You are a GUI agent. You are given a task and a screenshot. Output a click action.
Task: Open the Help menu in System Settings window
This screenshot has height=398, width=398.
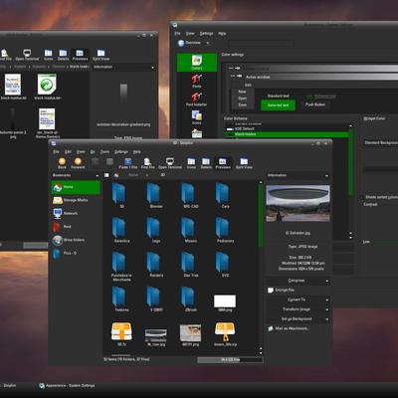[x=222, y=34]
